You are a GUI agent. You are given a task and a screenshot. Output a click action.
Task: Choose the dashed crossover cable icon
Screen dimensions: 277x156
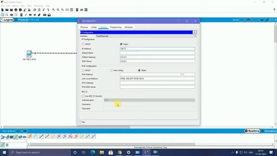[x=47, y=136]
